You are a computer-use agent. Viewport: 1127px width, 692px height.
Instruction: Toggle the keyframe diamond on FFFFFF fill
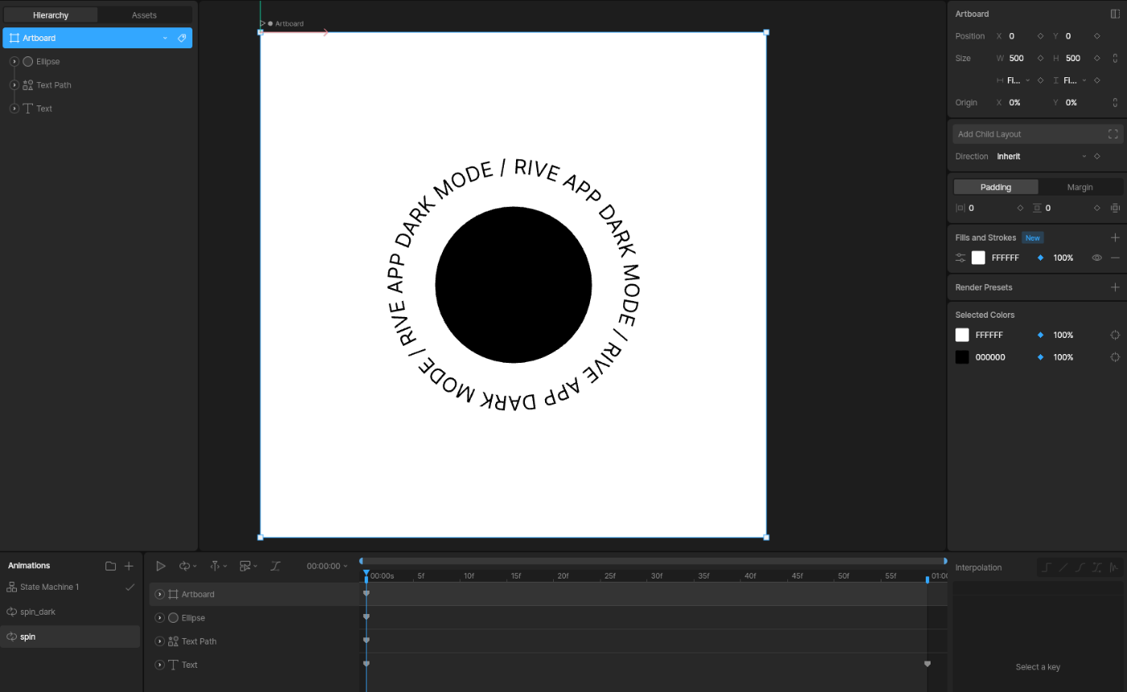pyautogui.click(x=1040, y=257)
